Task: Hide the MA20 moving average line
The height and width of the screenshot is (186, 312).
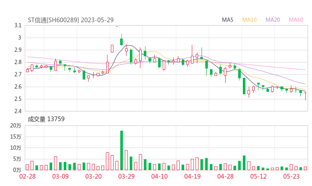Action: tap(273, 20)
